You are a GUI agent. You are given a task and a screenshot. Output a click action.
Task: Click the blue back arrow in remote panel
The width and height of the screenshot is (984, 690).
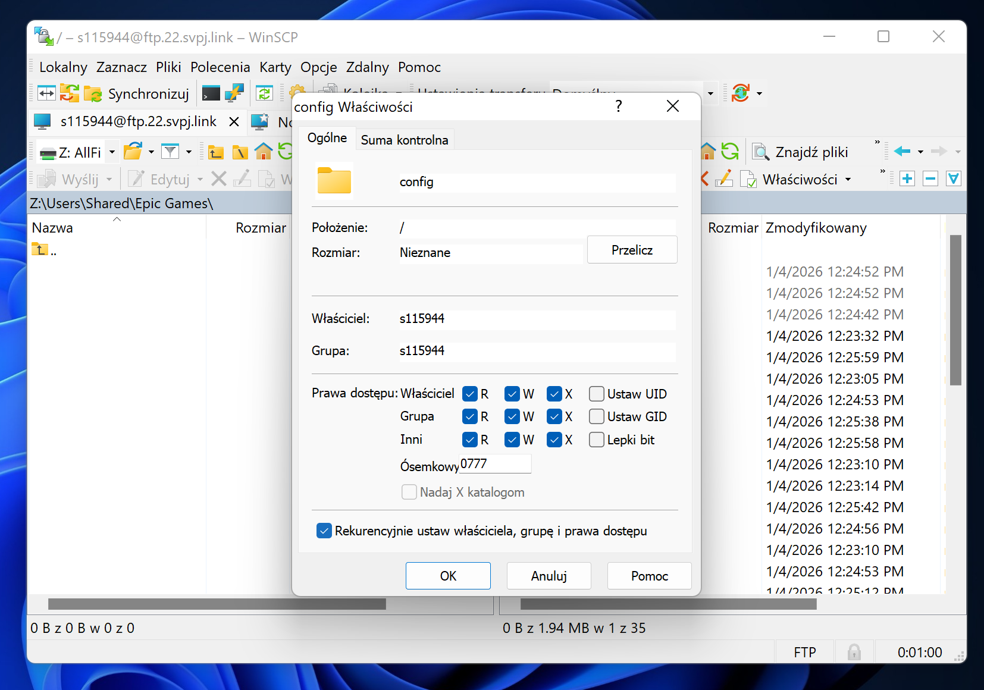click(x=902, y=152)
